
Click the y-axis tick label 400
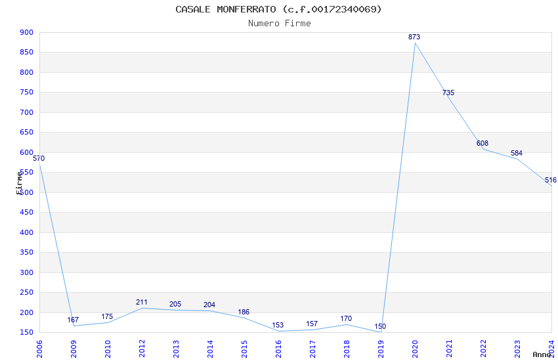27,232
